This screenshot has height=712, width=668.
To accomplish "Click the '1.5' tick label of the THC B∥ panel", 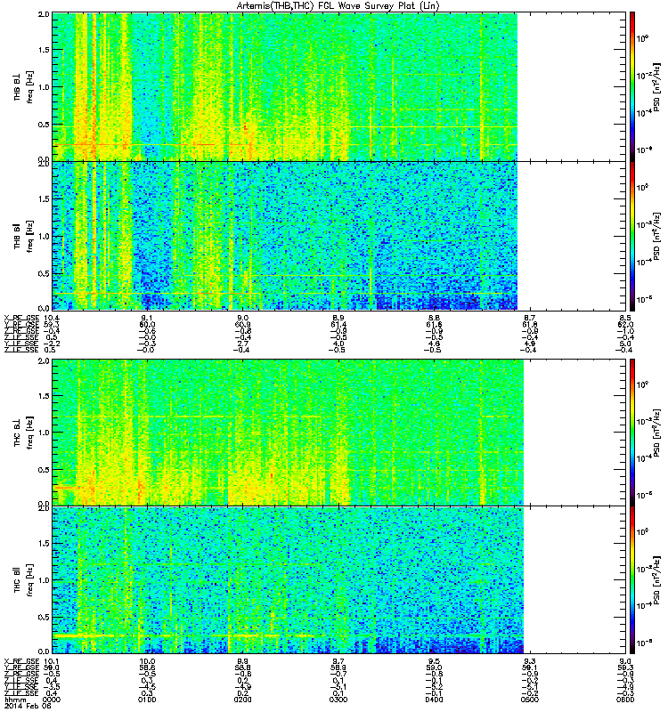I will [44, 543].
